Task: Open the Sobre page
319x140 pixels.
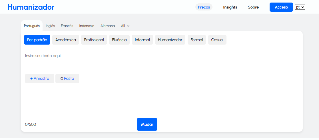Action: point(253,7)
